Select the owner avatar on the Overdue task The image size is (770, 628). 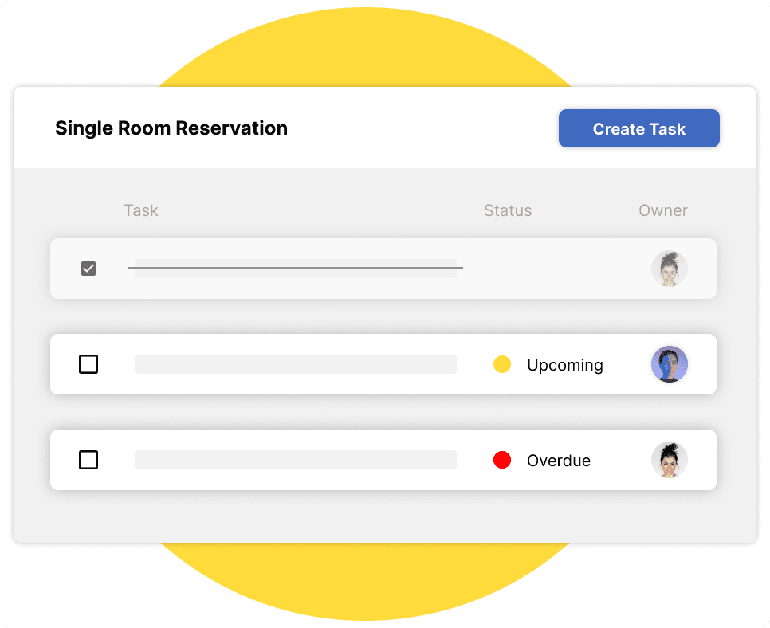point(669,460)
